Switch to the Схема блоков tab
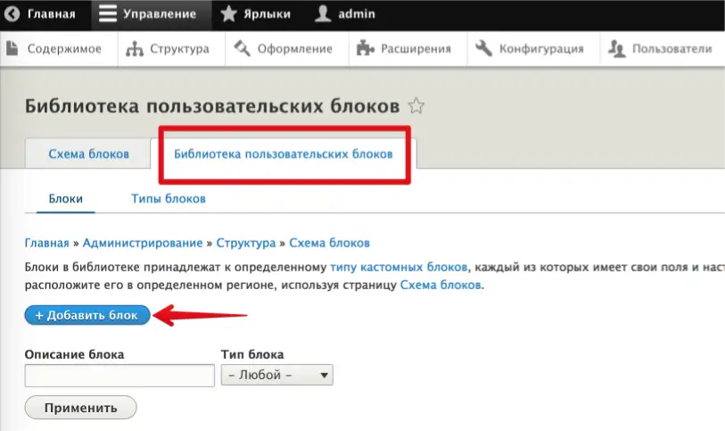 coord(88,153)
